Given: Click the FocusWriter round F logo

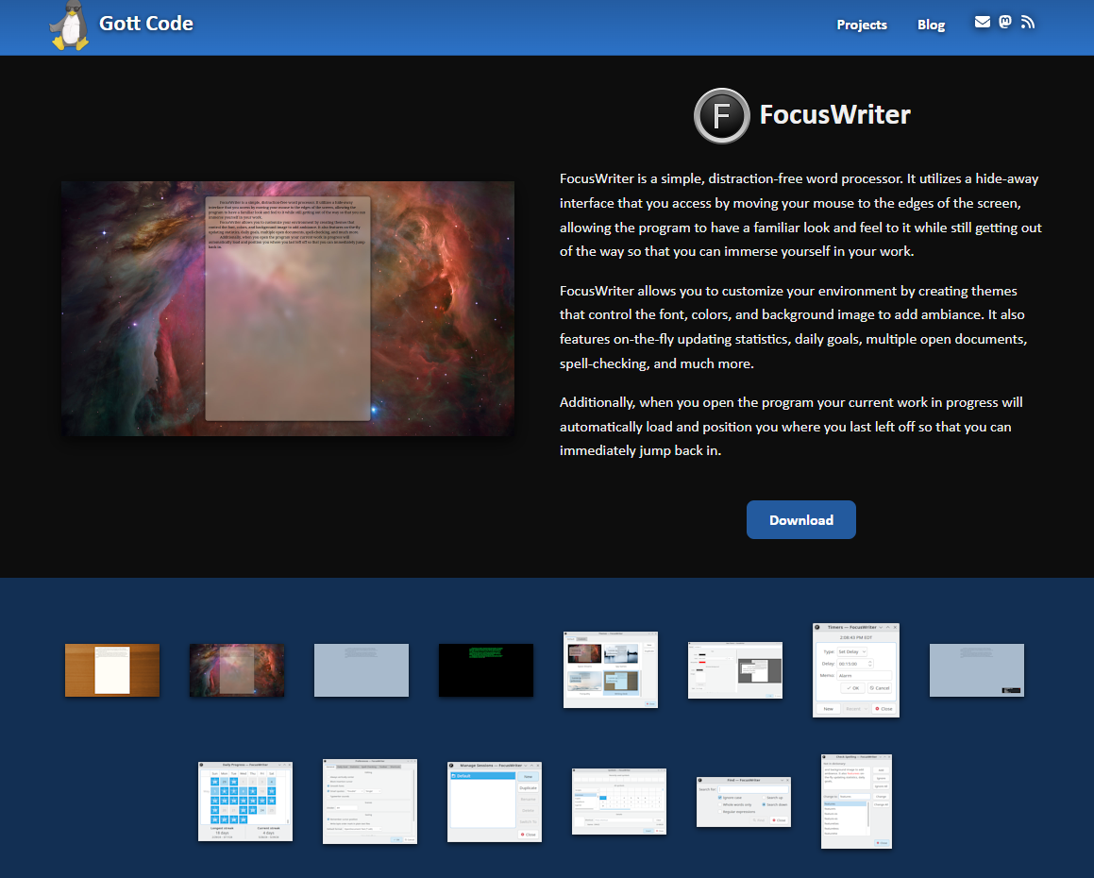Looking at the screenshot, I should coord(721,115).
